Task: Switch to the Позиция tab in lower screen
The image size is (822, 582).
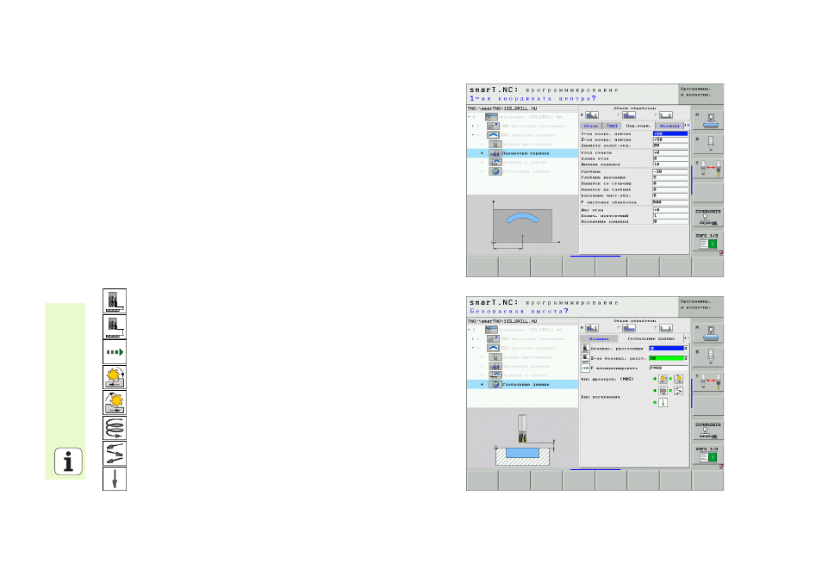Action: tap(599, 338)
